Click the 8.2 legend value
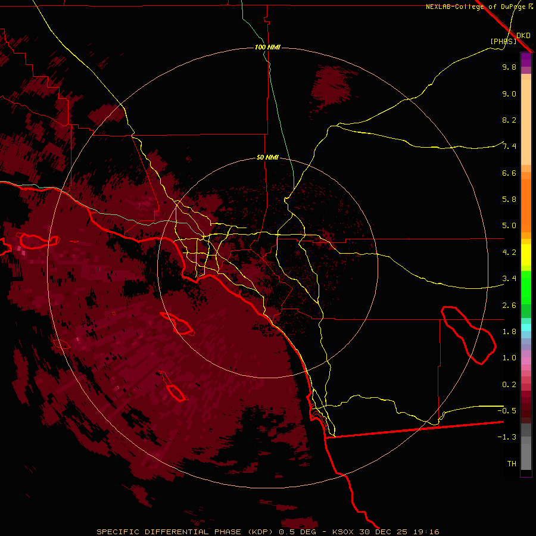This screenshot has height=536, width=536. point(509,120)
